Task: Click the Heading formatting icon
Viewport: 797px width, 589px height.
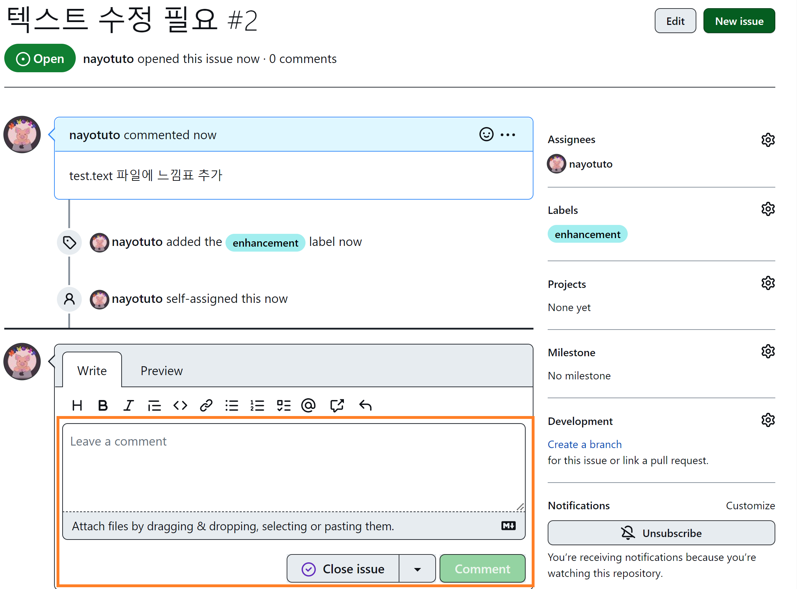Action: (77, 405)
